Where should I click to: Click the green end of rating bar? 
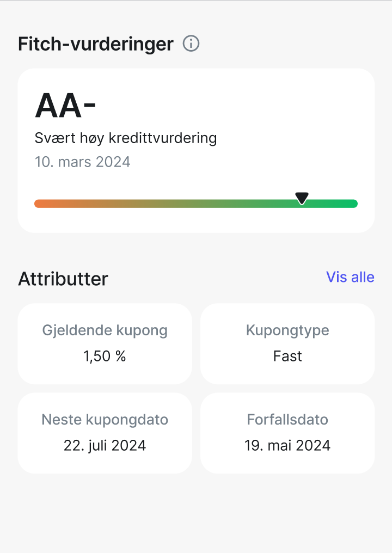351,204
